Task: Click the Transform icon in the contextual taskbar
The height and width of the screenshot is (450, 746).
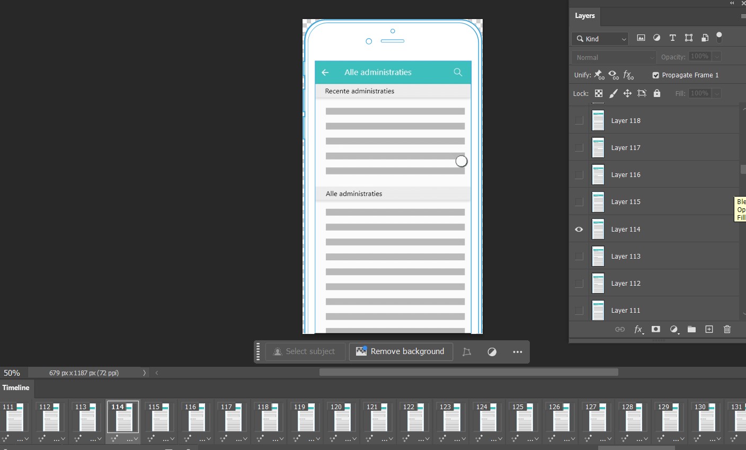Action: coord(467,351)
